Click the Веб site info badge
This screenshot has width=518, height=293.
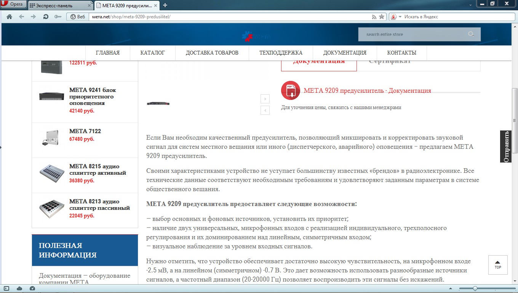(x=77, y=17)
